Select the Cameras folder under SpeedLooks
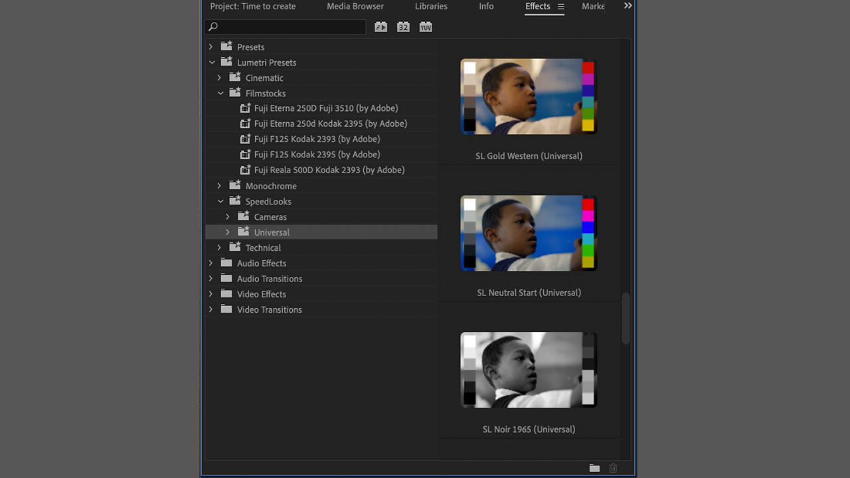 coord(270,217)
